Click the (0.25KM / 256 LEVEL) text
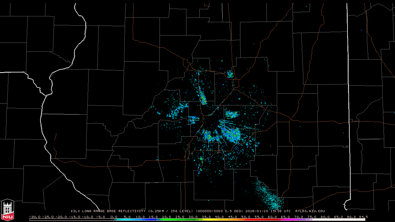Viewport: 395px width, 222px height. pos(171,211)
